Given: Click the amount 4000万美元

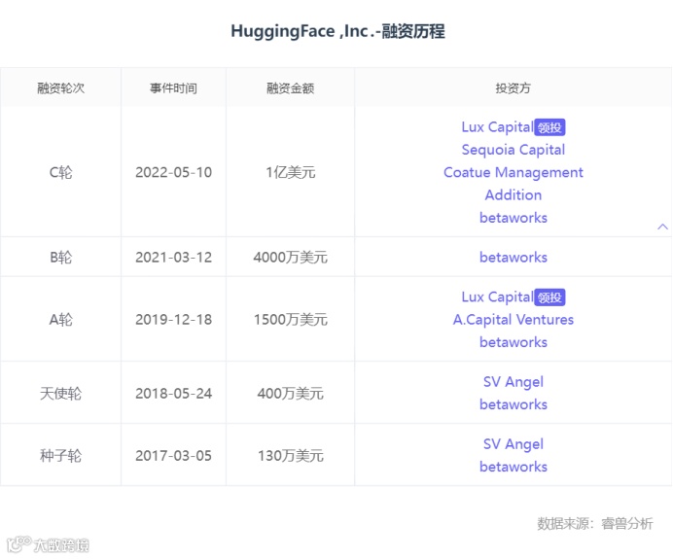Looking at the screenshot, I should [290, 258].
